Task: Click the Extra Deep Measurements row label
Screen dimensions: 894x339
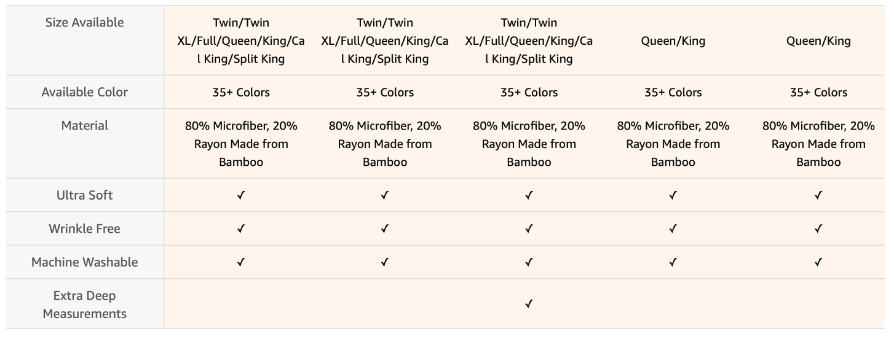Action: 85,305
